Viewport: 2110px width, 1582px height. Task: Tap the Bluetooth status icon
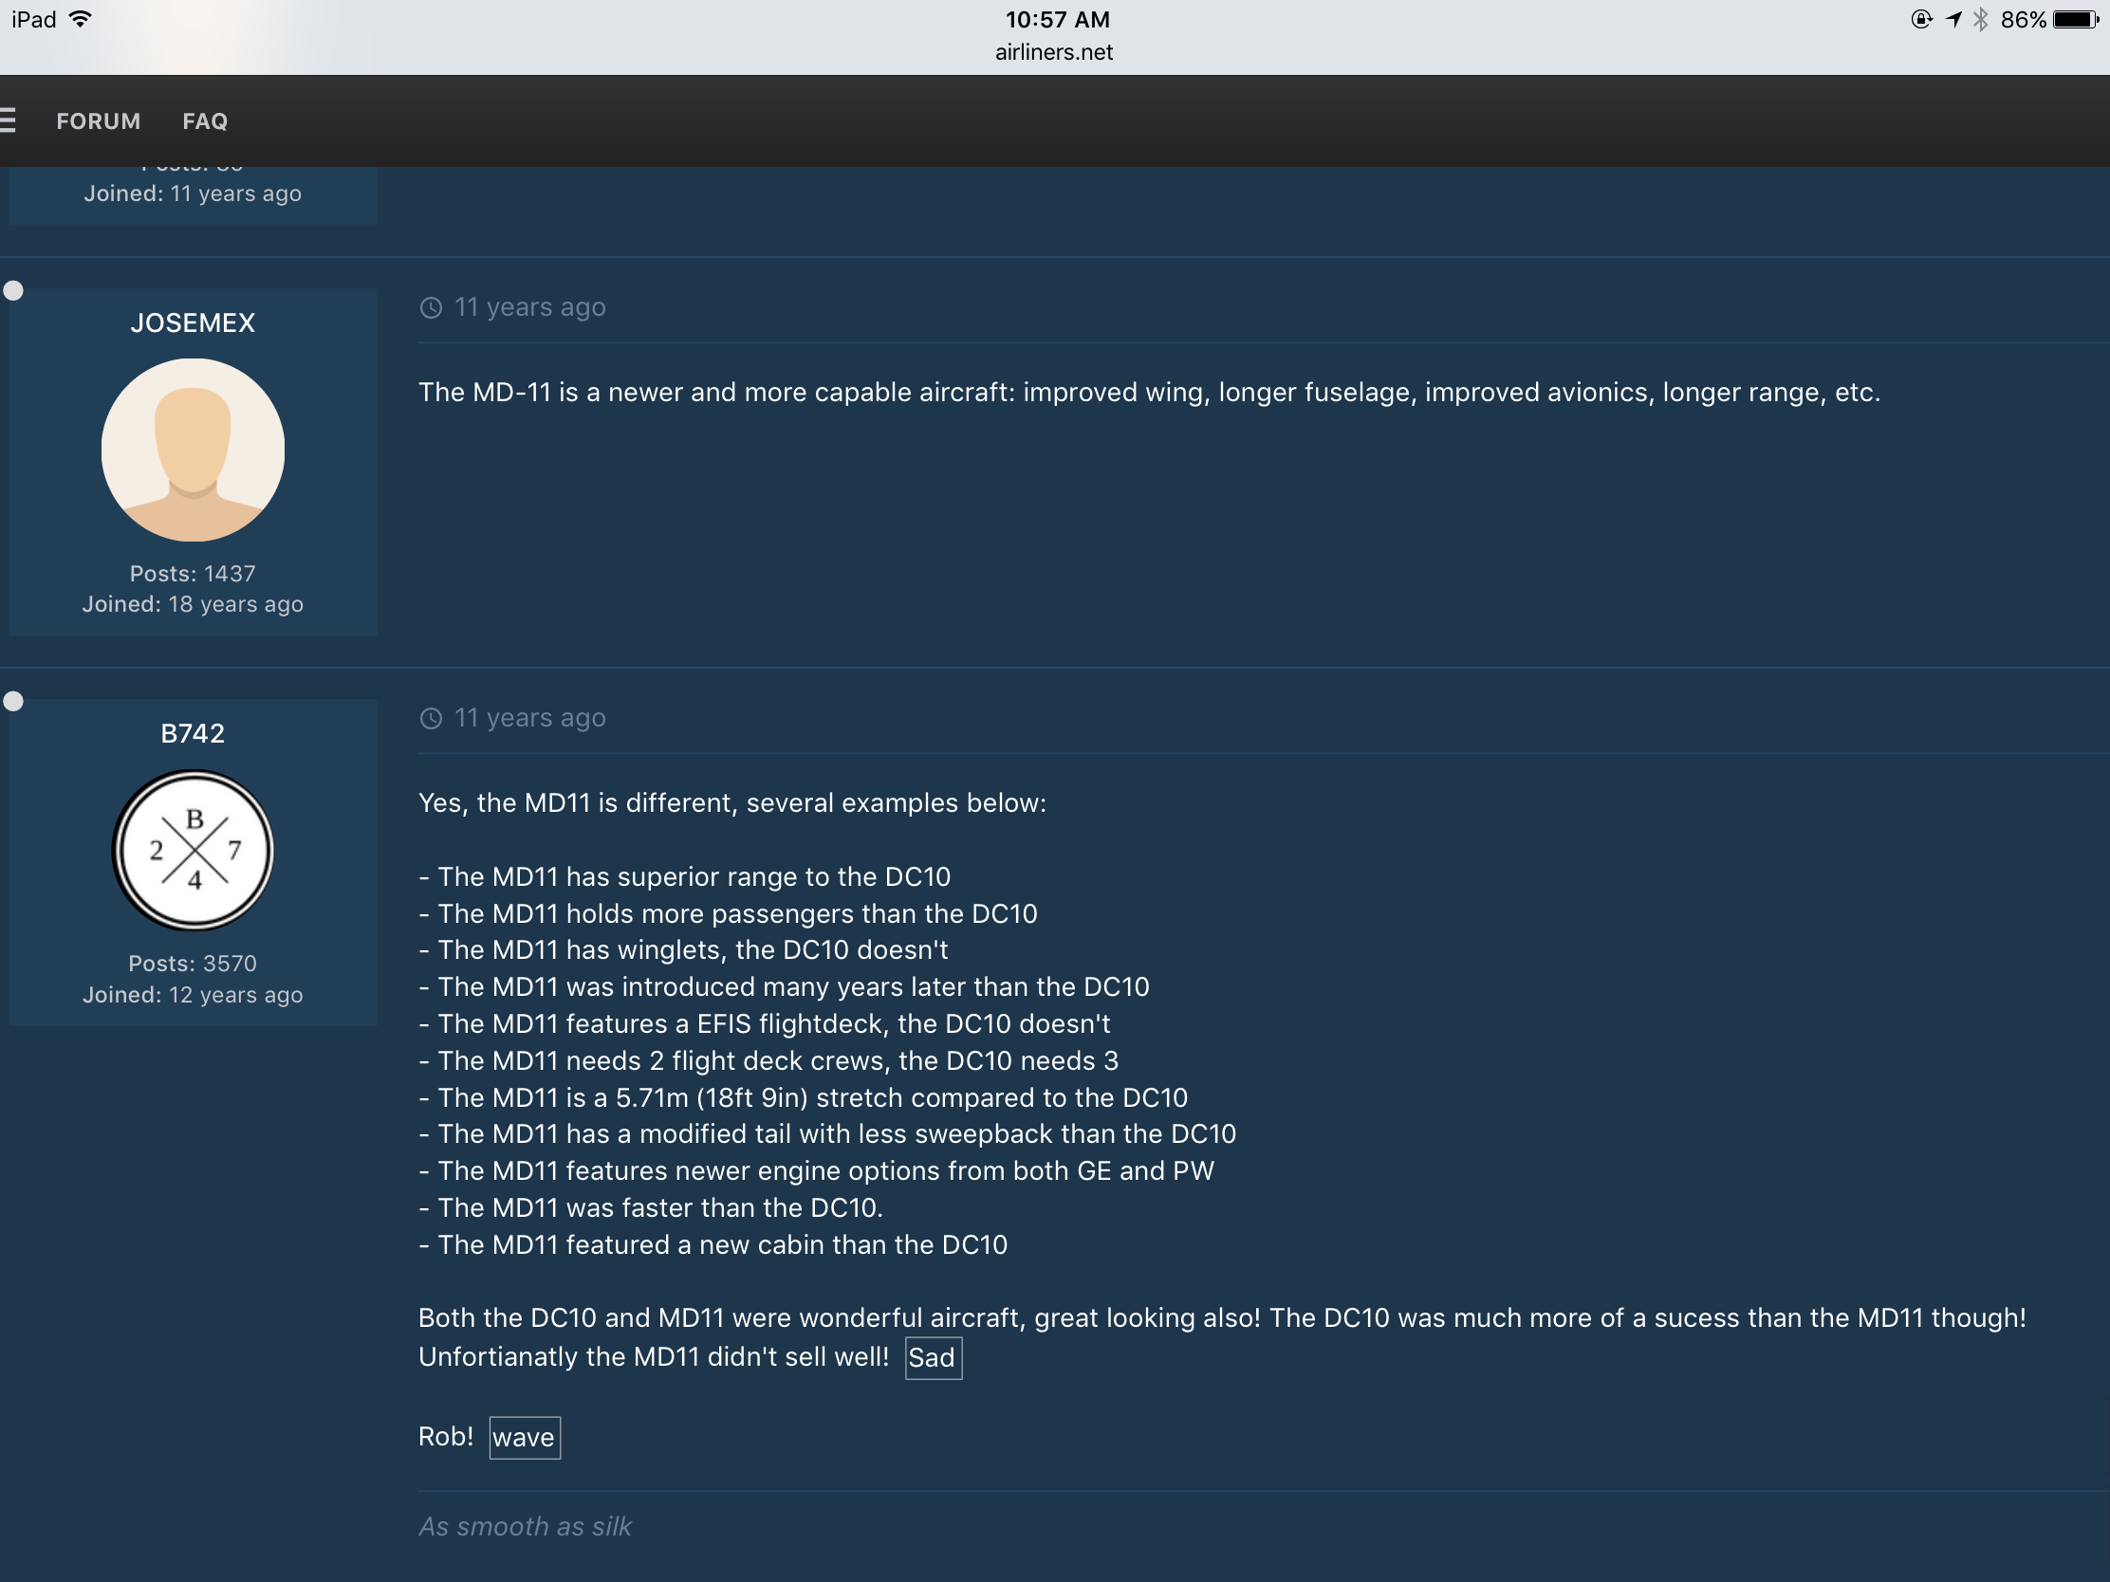click(1981, 19)
